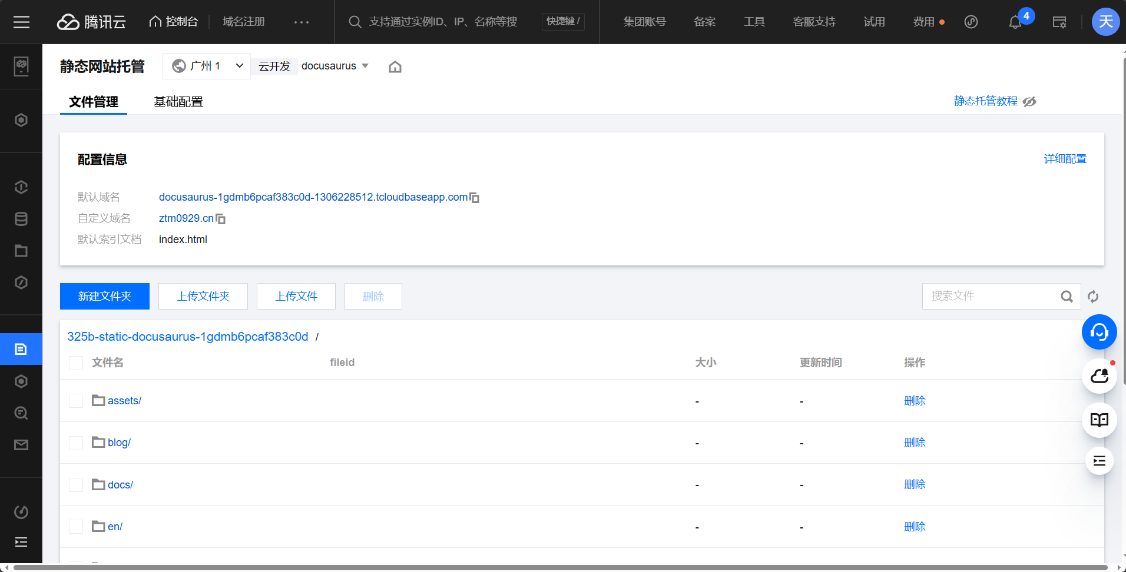Select the static hosting sidebar icon
This screenshot has height=572, width=1126.
(x=21, y=349)
